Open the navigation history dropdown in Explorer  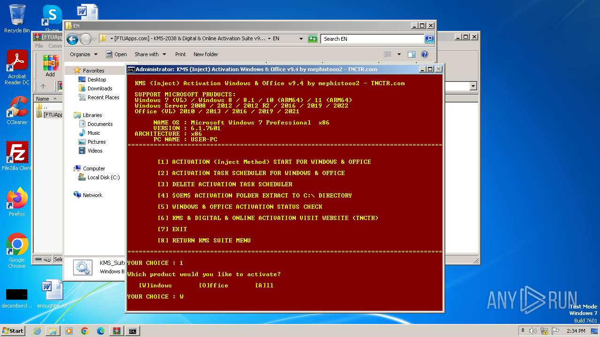95,39
